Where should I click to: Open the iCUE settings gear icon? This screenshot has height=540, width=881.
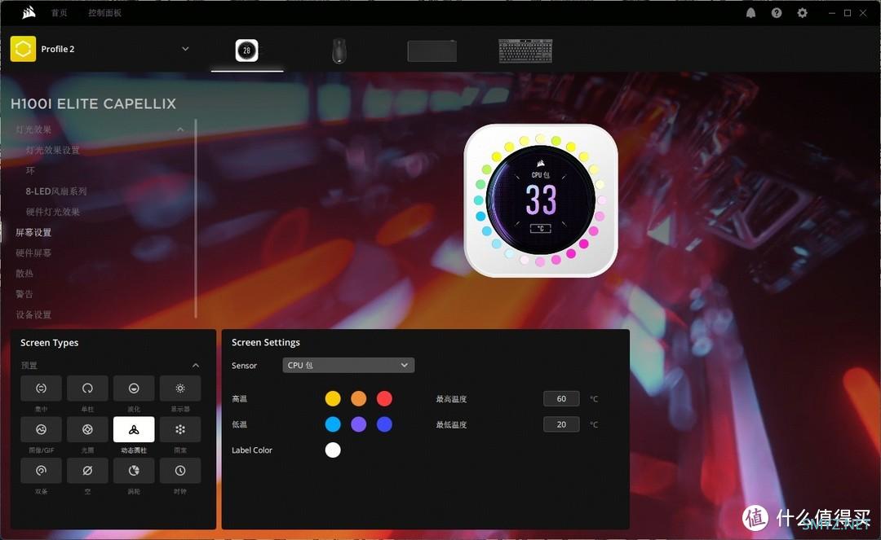(803, 13)
